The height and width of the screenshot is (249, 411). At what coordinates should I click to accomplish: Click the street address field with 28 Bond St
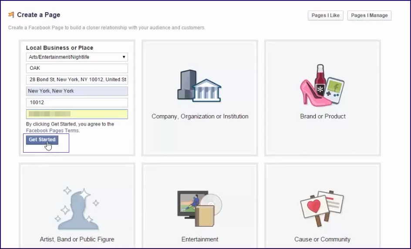tap(77, 80)
